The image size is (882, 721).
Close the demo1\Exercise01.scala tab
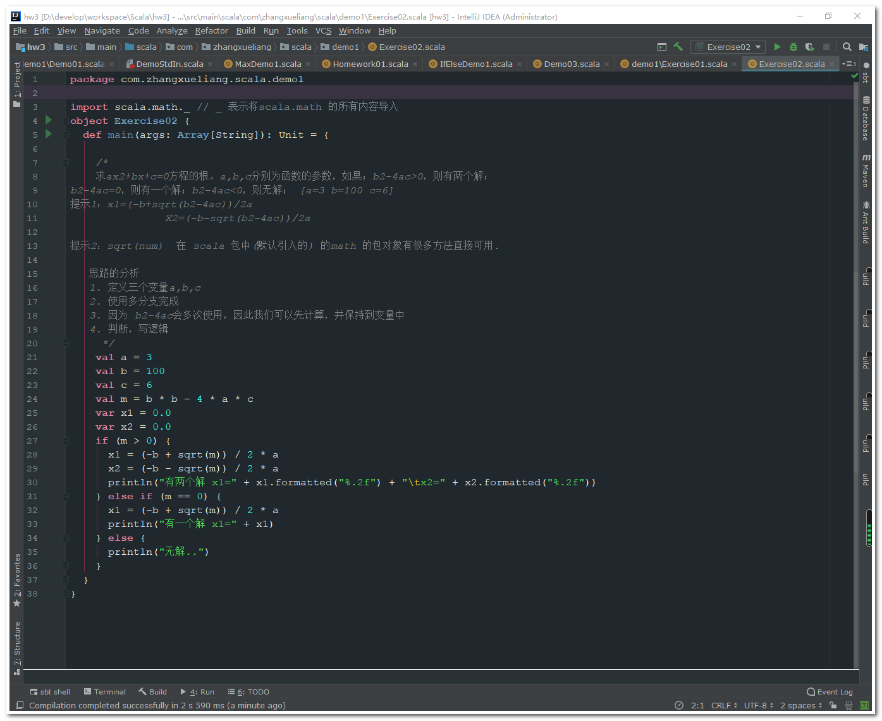(x=734, y=64)
